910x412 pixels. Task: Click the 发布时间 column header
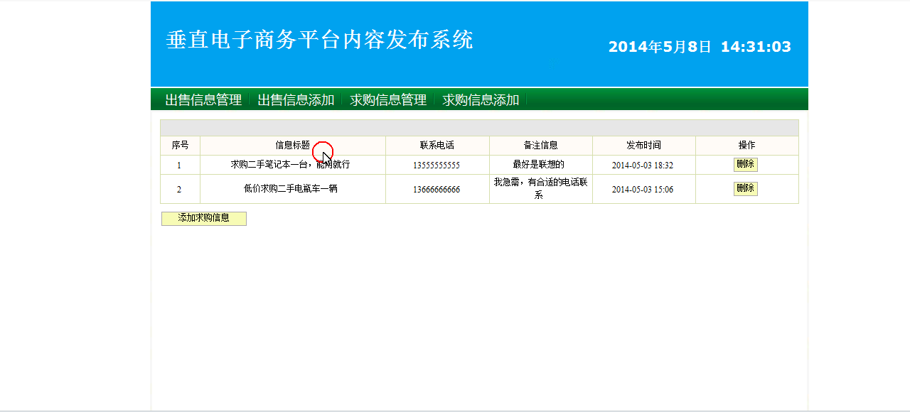[x=644, y=145]
